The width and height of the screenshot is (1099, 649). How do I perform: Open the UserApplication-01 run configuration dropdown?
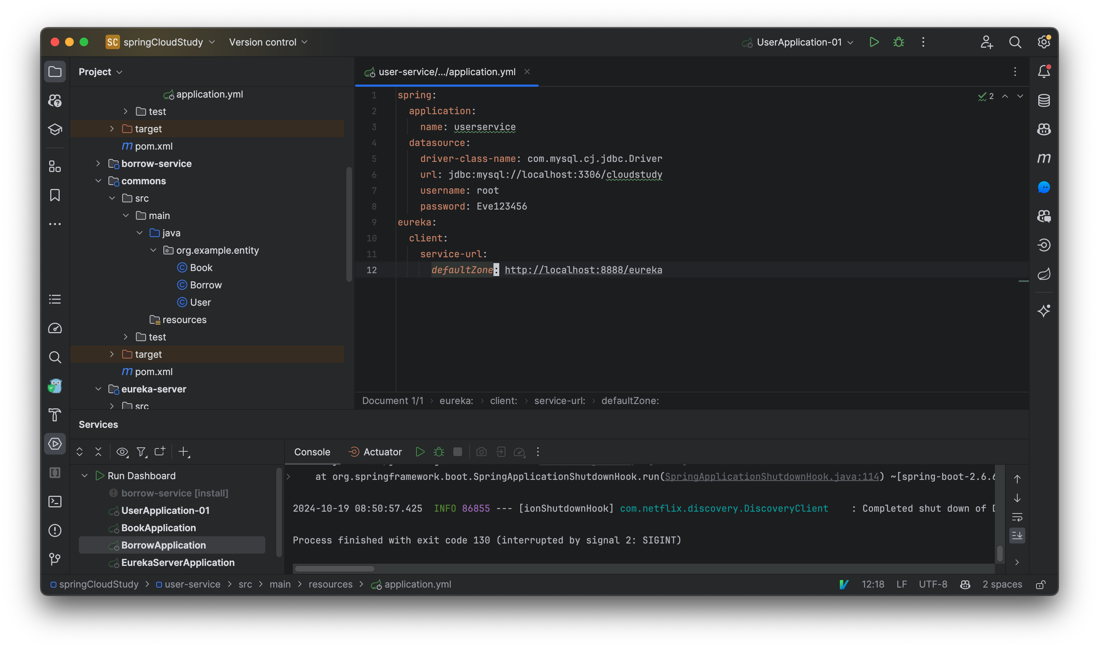(x=797, y=42)
